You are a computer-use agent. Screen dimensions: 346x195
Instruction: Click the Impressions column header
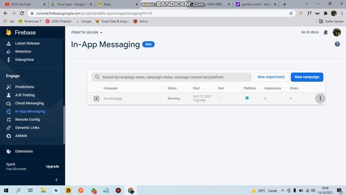[x=272, y=88]
